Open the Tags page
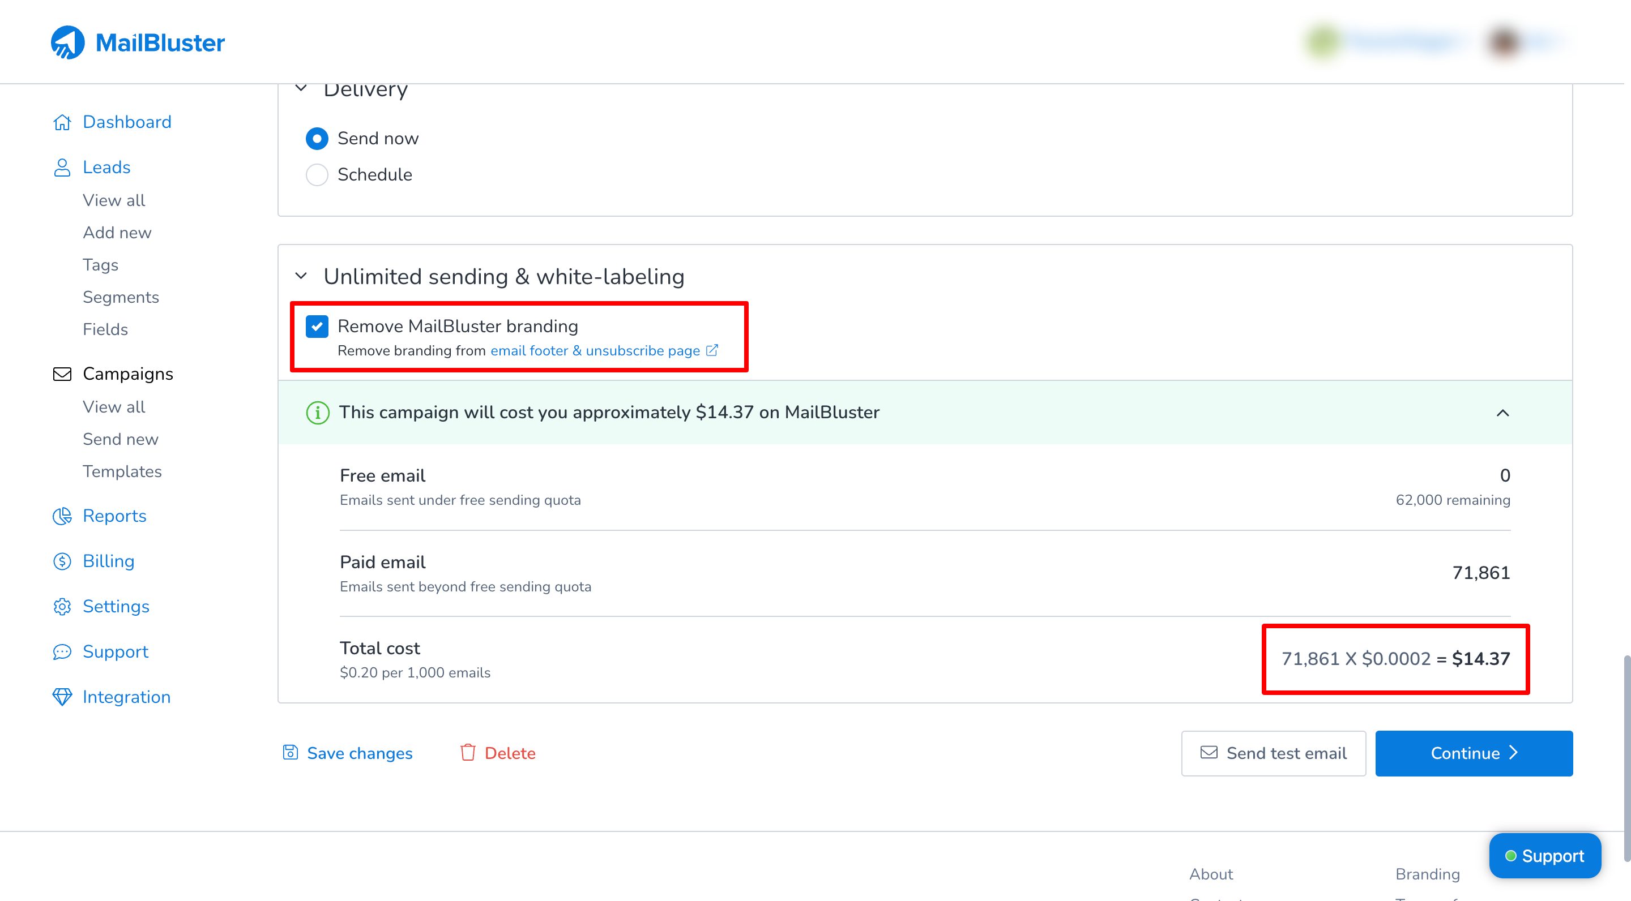This screenshot has height=901, width=1631. click(101, 264)
